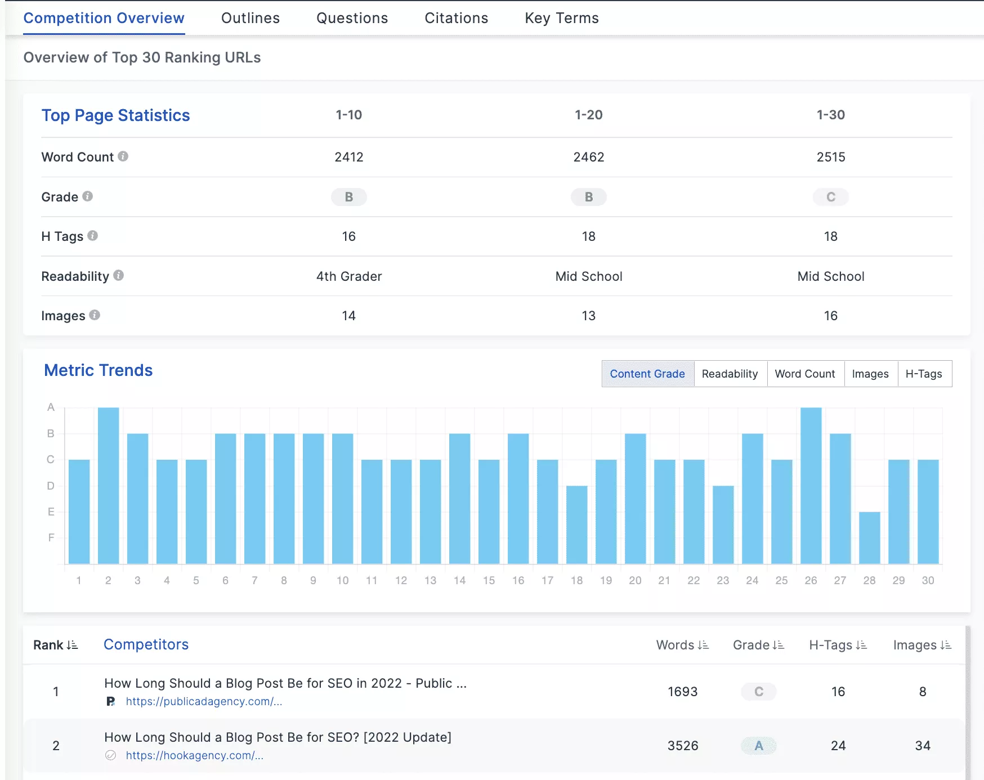Toggle the Word Count metric trend
The image size is (984, 780).
click(805, 374)
